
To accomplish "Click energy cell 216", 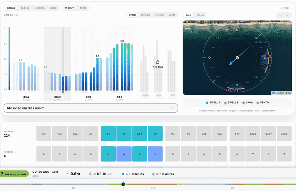I will pyautogui.click(x=204, y=134).
